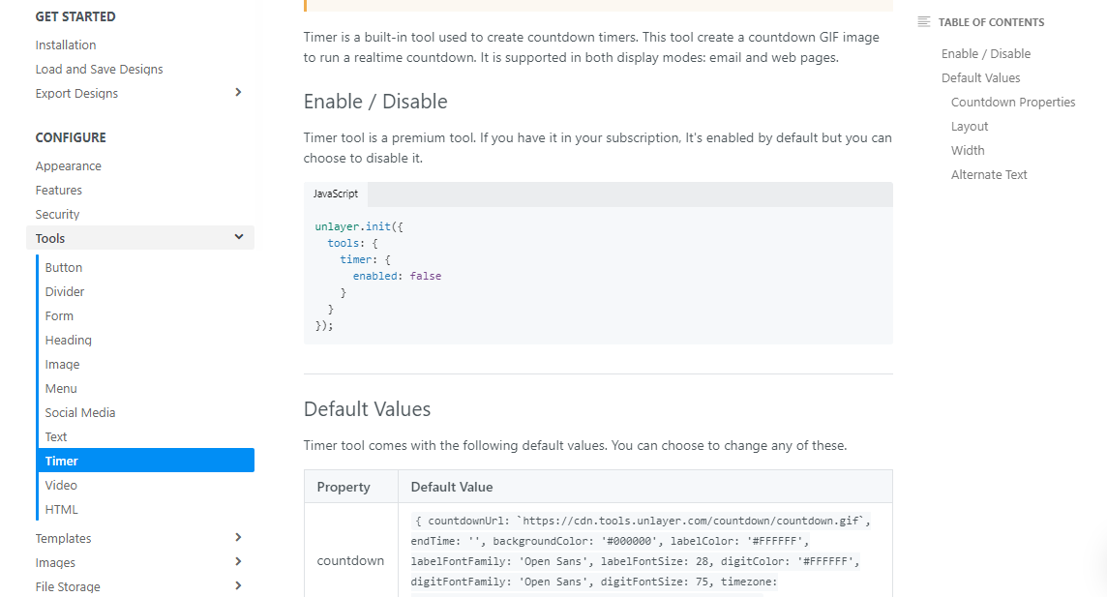Expand the Templates section arrow
1107x597 pixels.
pos(238,538)
